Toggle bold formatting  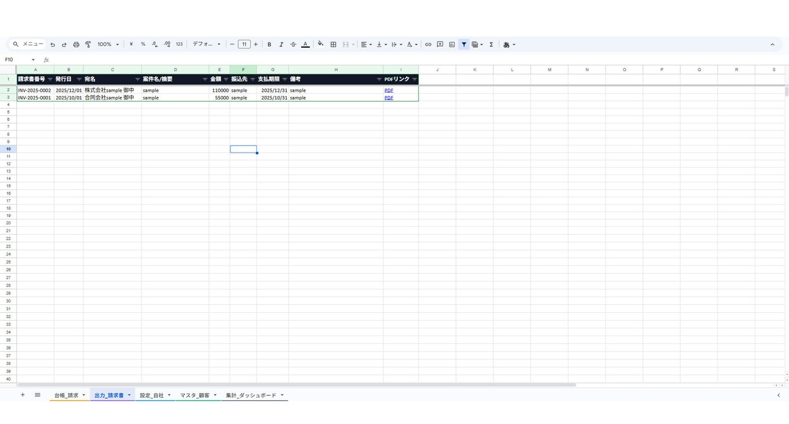click(269, 45)
